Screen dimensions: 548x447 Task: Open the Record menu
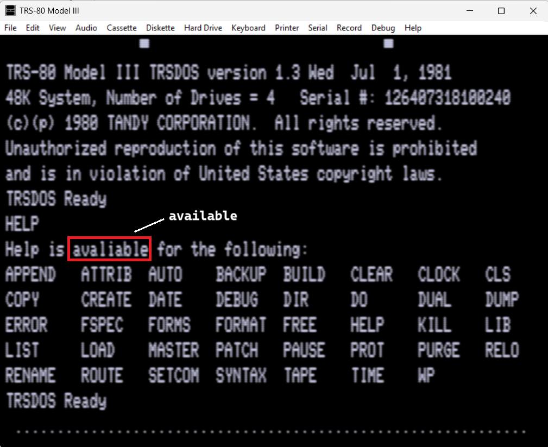tap(349, 28)
